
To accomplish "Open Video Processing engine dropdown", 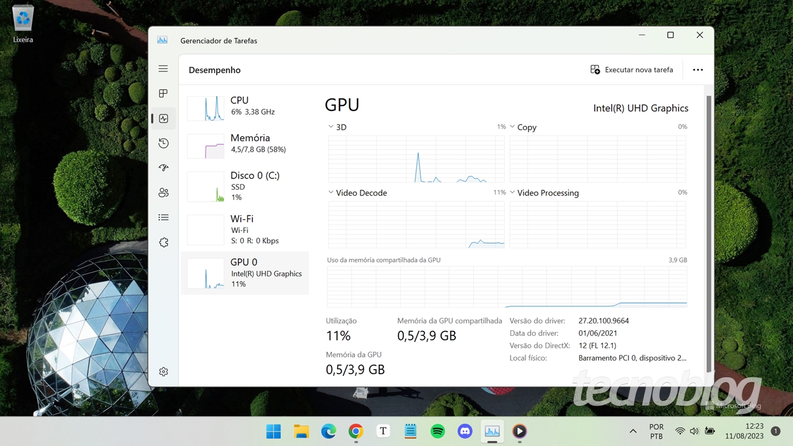I will [x=512, y=193].
